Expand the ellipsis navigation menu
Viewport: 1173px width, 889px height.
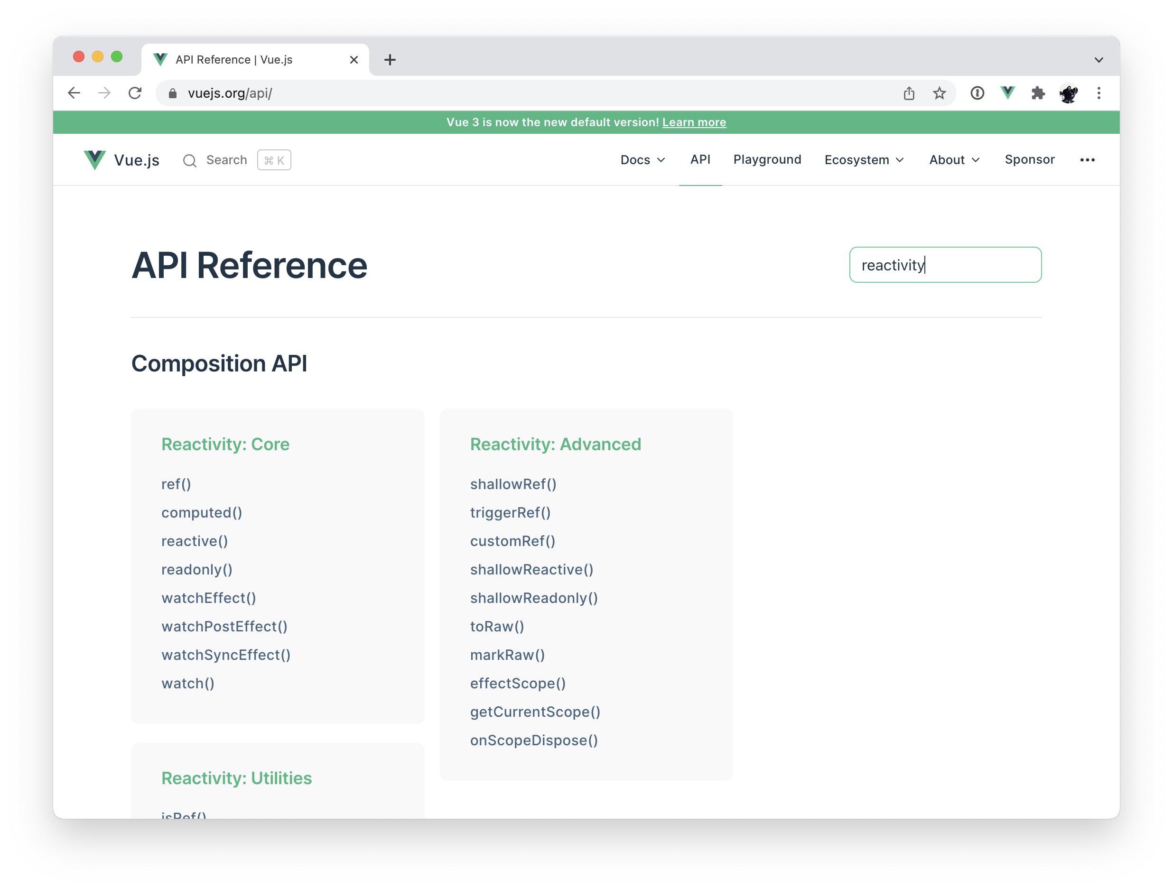pyautogui.click(x=1088, y=159)
